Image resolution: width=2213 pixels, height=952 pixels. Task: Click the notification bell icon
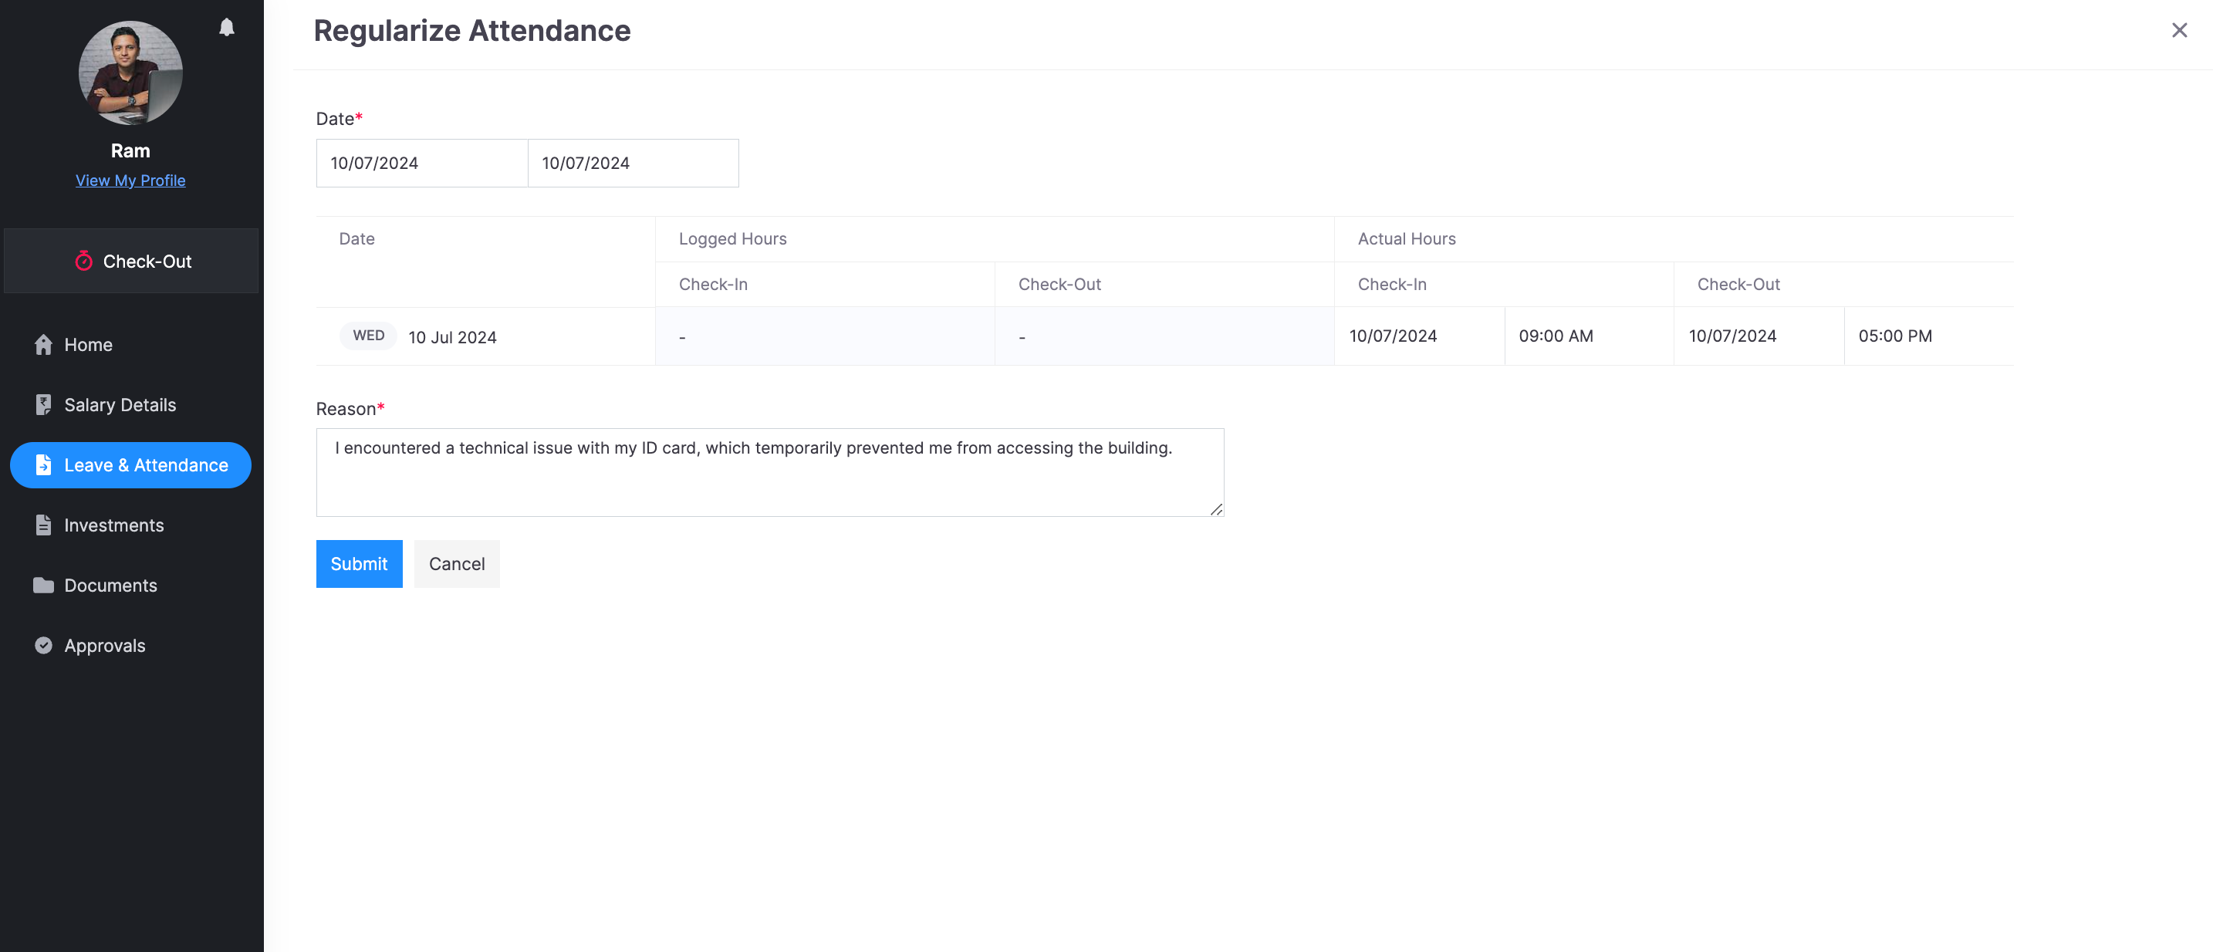click(x=227, y=28)
